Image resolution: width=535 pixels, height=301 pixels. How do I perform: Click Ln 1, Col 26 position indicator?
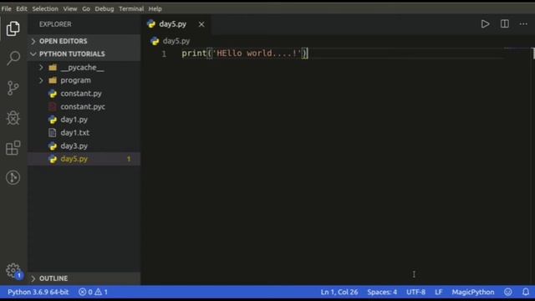click(339, 292)
